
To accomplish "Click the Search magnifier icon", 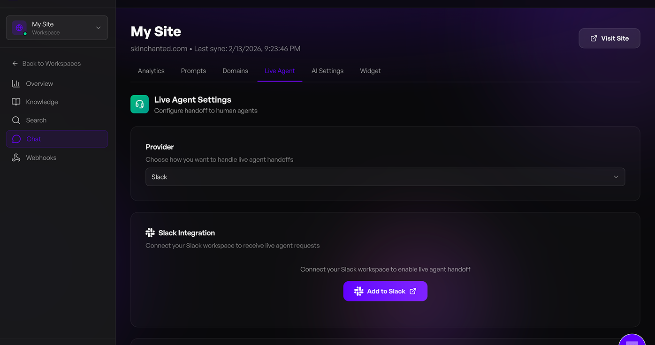I will coord(16,120).
